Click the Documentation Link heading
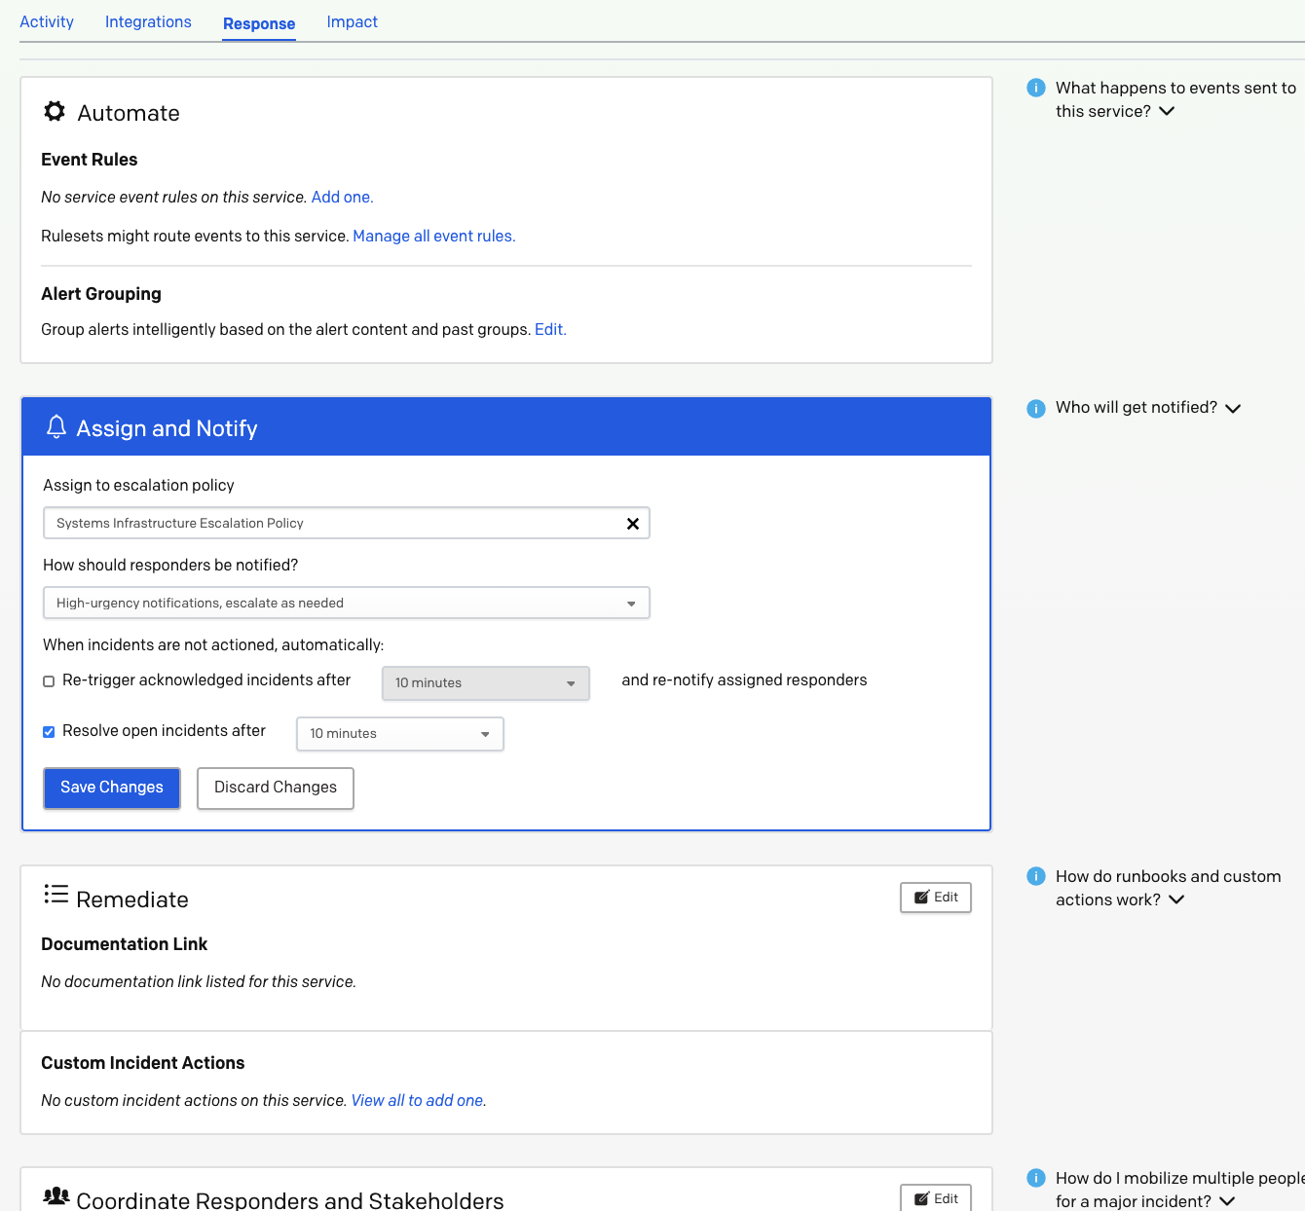Viewport: 1305px width, 1211px height. pyautogui.click(x=125, y=944)
